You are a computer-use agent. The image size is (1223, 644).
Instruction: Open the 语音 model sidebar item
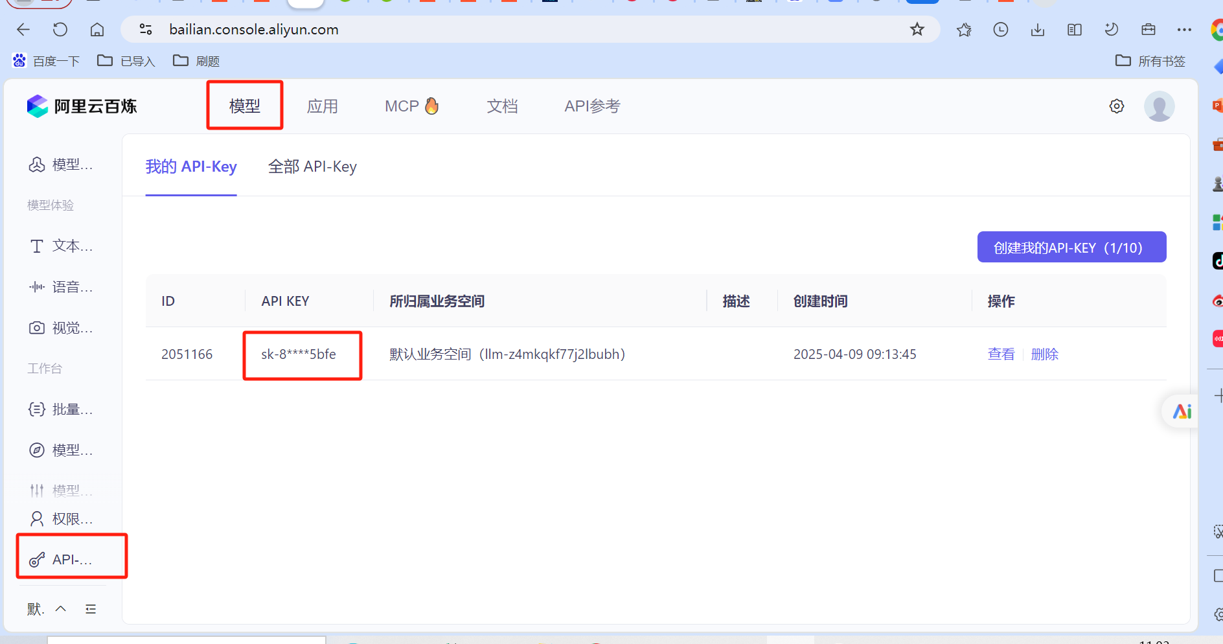click(62, 287)
